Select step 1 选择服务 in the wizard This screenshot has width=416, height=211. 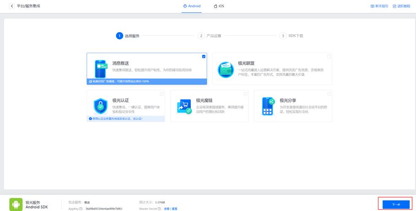tap(127, 35)
